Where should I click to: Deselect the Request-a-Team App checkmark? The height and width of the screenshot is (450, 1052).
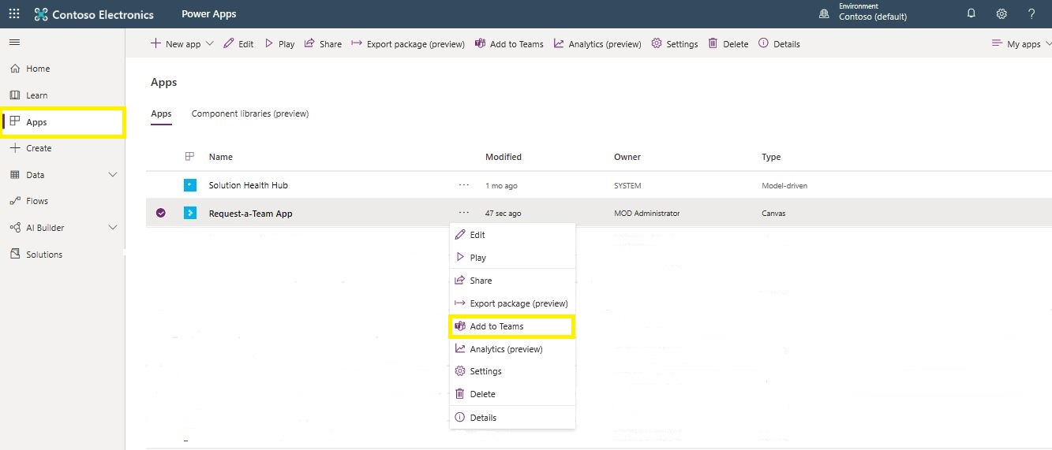coord(161,213)
